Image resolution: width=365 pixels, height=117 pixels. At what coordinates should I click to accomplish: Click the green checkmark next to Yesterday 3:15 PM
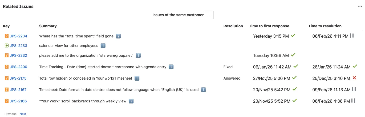[x=293, y=35]
